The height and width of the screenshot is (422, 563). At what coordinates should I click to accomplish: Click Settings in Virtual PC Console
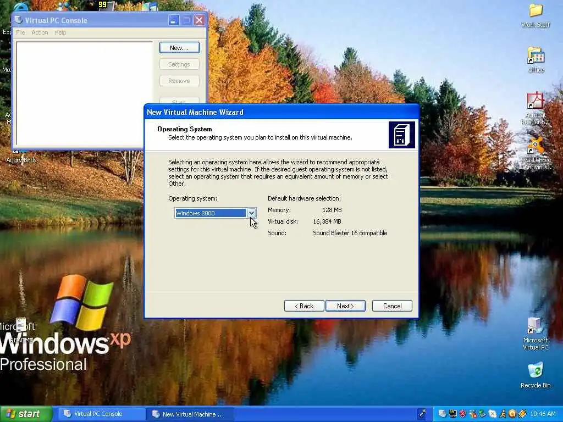[x=179, y=64]
